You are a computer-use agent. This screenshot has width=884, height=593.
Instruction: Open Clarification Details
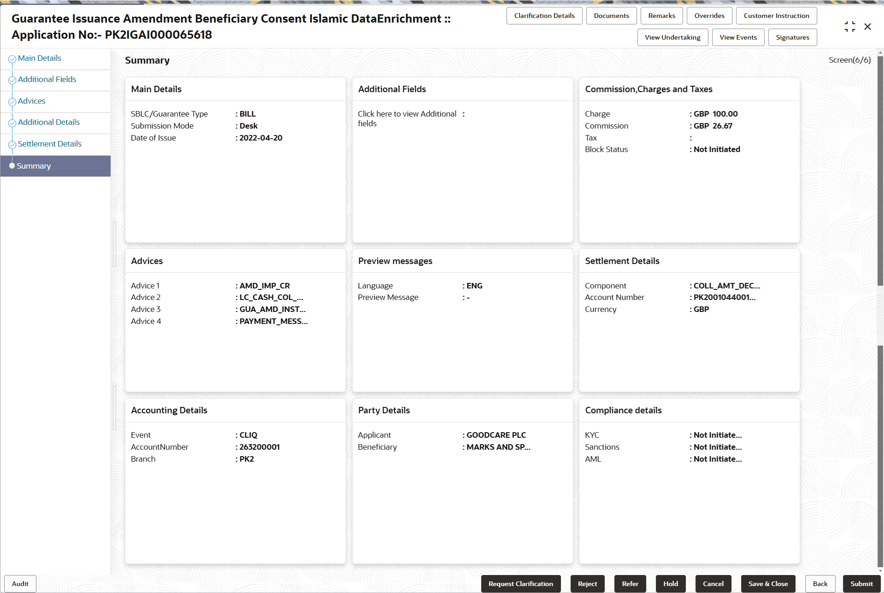coord(544,16)
